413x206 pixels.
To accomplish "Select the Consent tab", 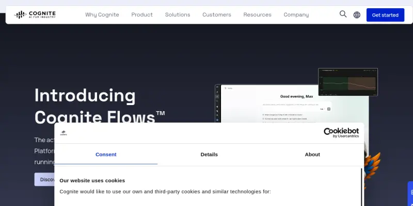I will point(106,154).
